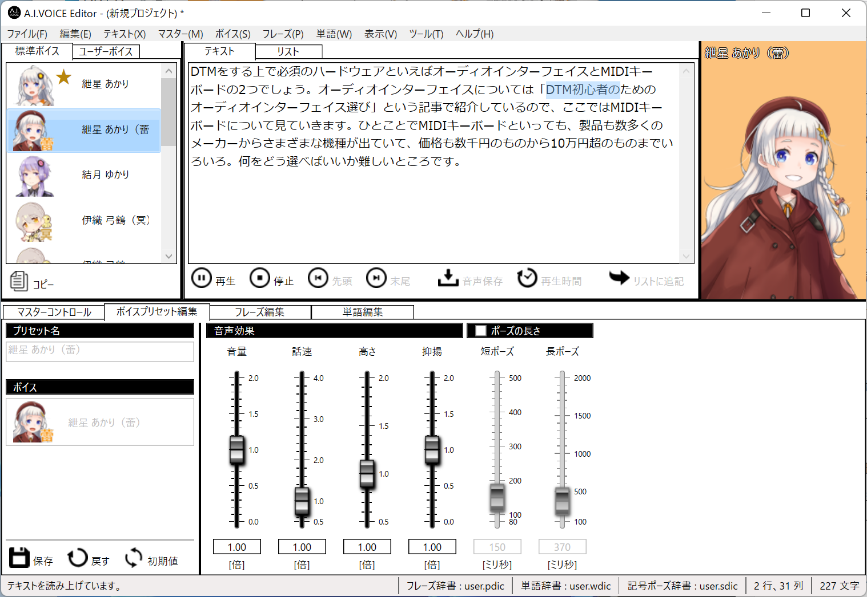Viewport: 867px width, 597px height.
Task: Open the 表示(V) menu
Action: pyautogui.click(x=380, y=34)
